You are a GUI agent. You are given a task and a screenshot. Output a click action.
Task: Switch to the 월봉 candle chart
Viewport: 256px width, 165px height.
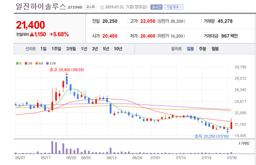click(x=215, y=49)
